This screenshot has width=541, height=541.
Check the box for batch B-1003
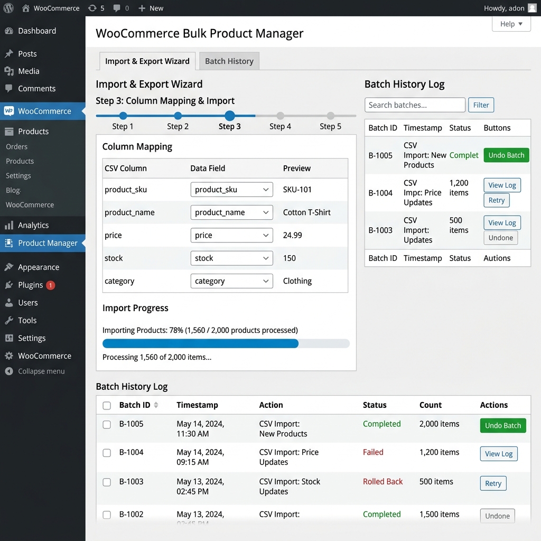click(x=107, y=482)
